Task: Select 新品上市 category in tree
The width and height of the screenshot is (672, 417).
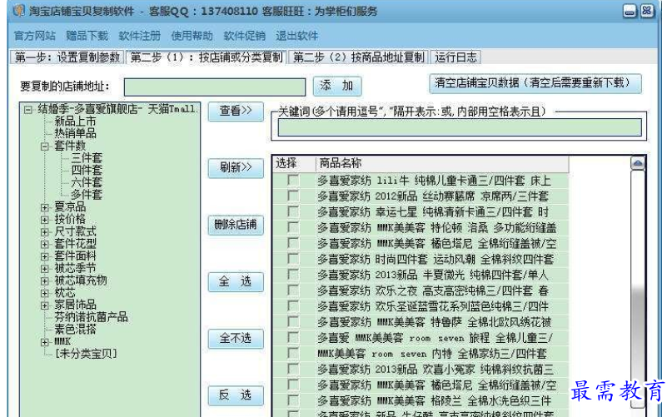Action: coord(75,122)
